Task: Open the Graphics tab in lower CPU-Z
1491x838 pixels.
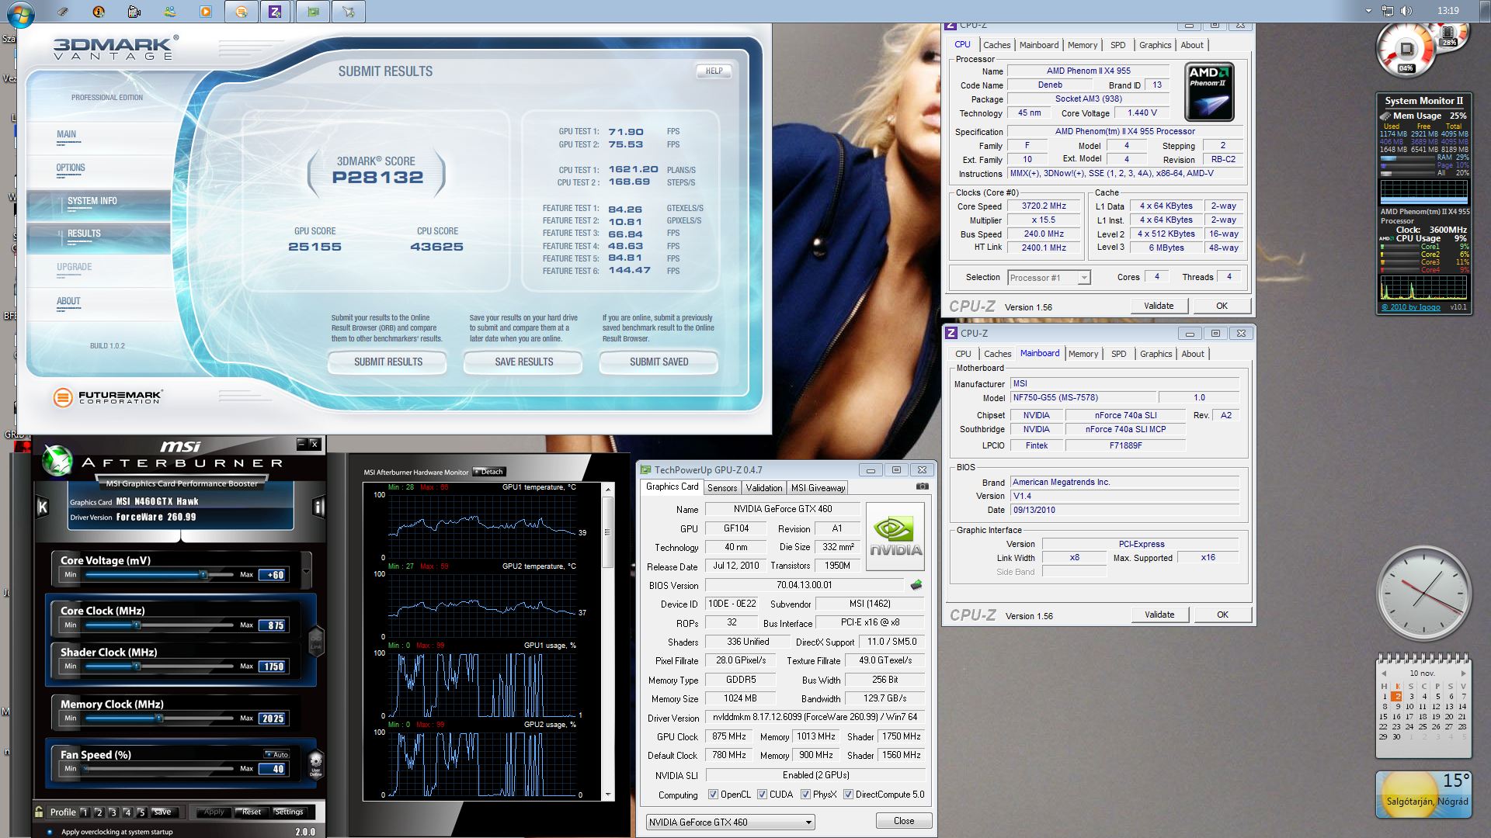Action: tap(1156, 354)
